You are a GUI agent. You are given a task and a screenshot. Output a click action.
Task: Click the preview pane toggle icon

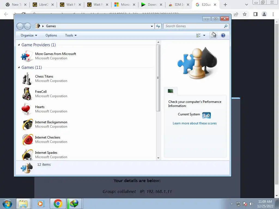coord(213,35)
